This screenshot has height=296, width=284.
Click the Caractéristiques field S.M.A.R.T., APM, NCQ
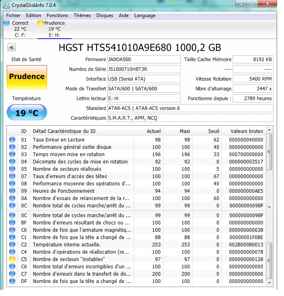(x=190, y=118)
